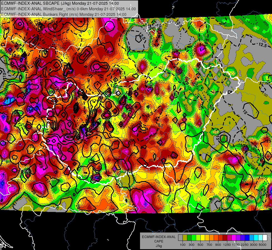Click the 300 tick label under colorbar
This screenshot has height=250, width=272.
click(x=191, y=245)
